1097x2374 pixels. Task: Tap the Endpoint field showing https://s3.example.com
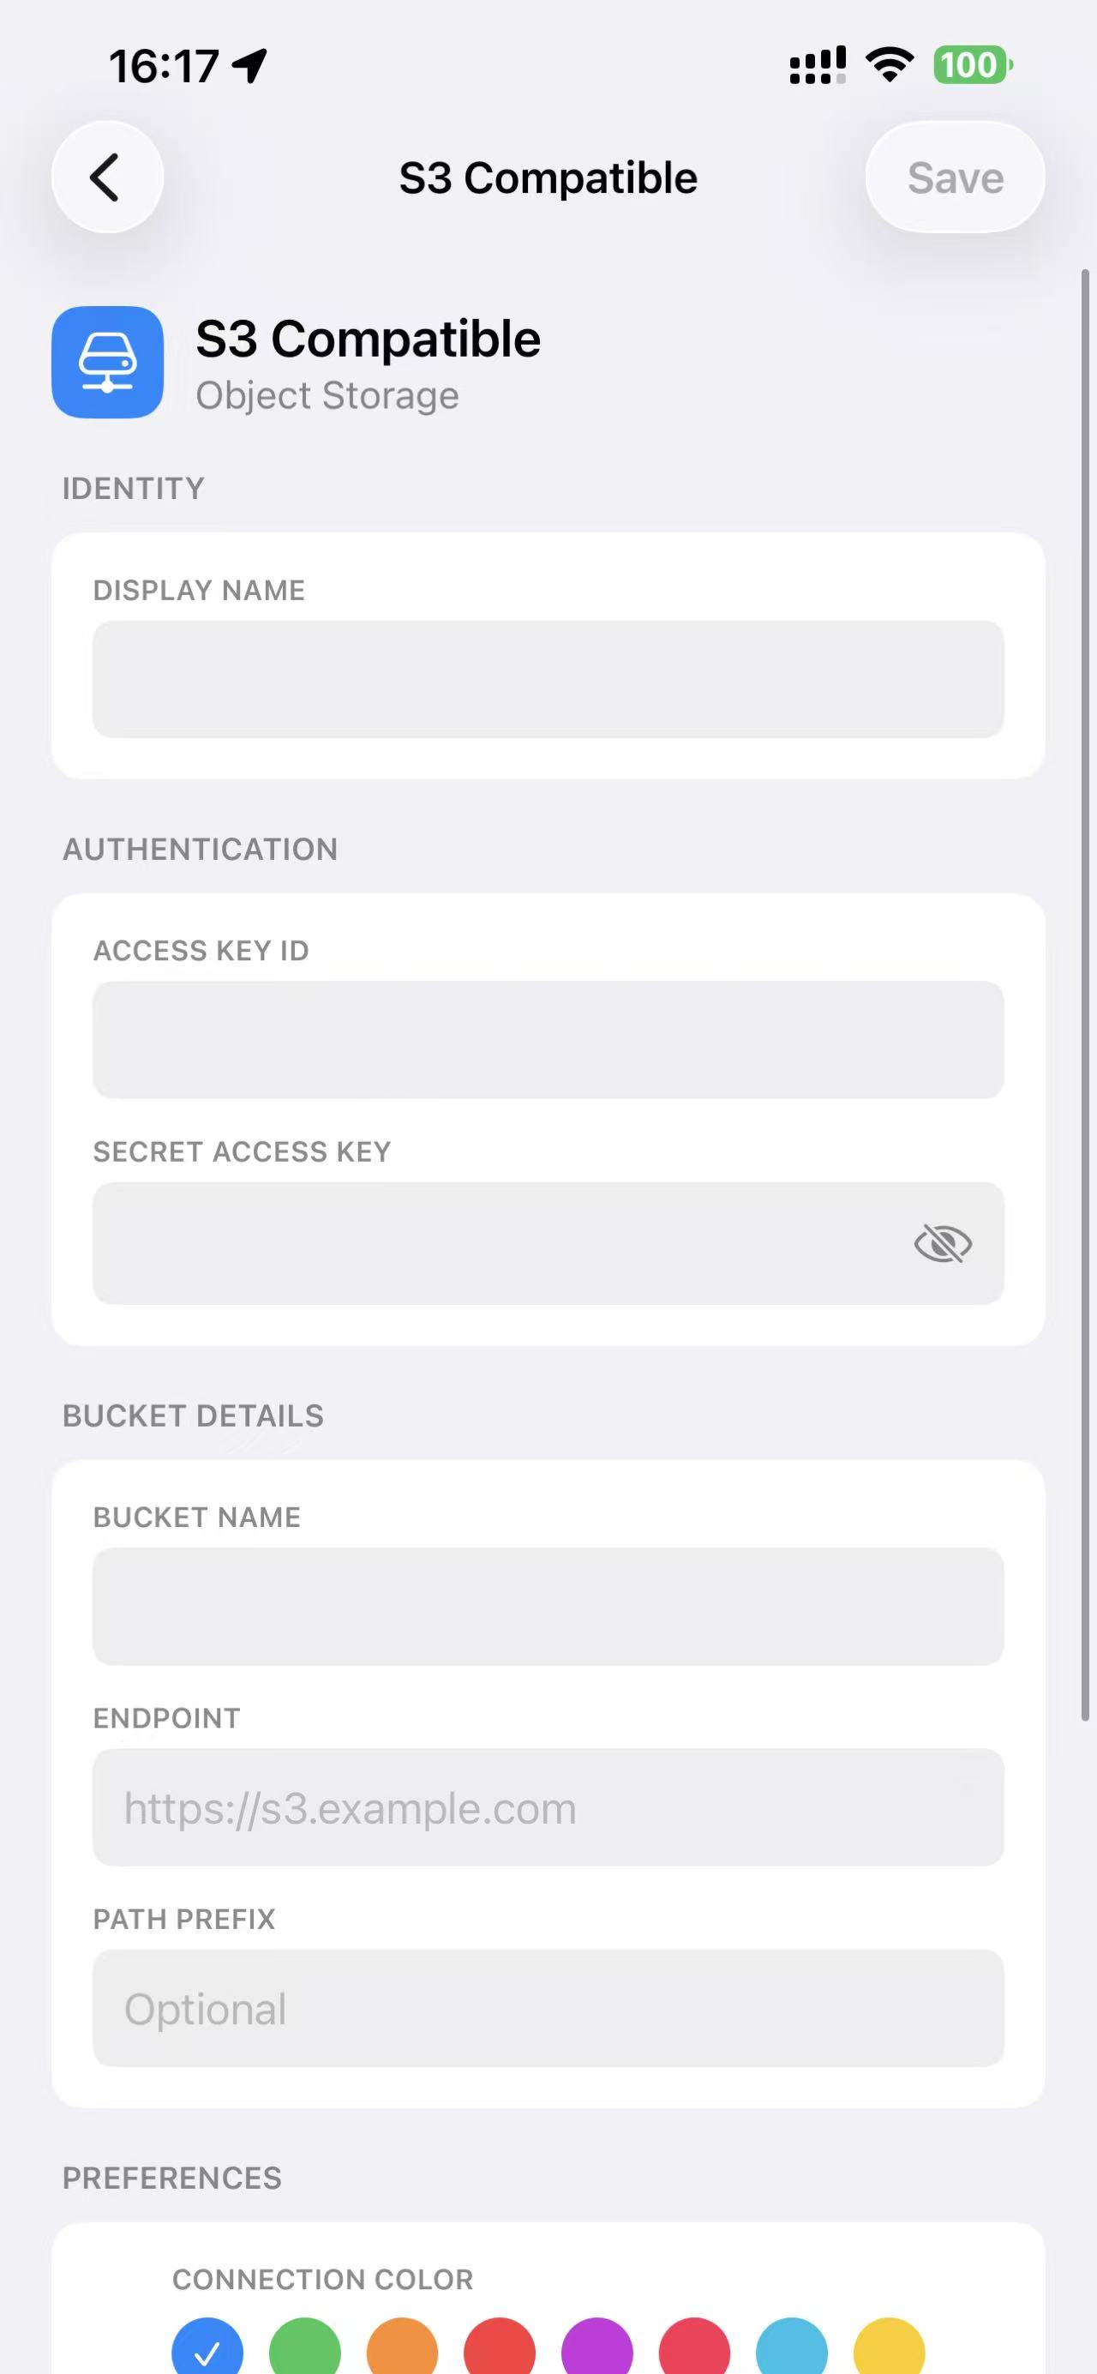tap(548, 1807)
